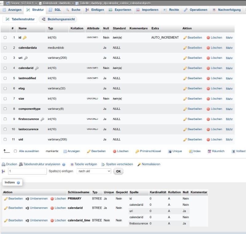The image size is (246, 234).
Task: Expand Mehr for size row
Action: [229, 99]
